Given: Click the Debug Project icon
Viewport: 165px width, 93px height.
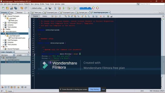Looking at the screenshot, I should click(x=69, y=8).
